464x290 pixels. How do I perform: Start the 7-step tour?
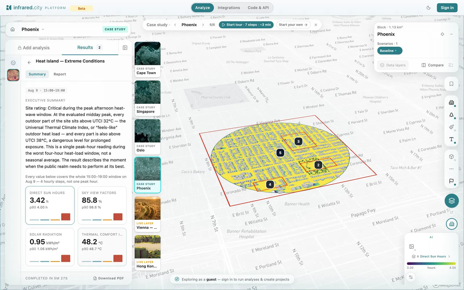click(x=246, y=25)
